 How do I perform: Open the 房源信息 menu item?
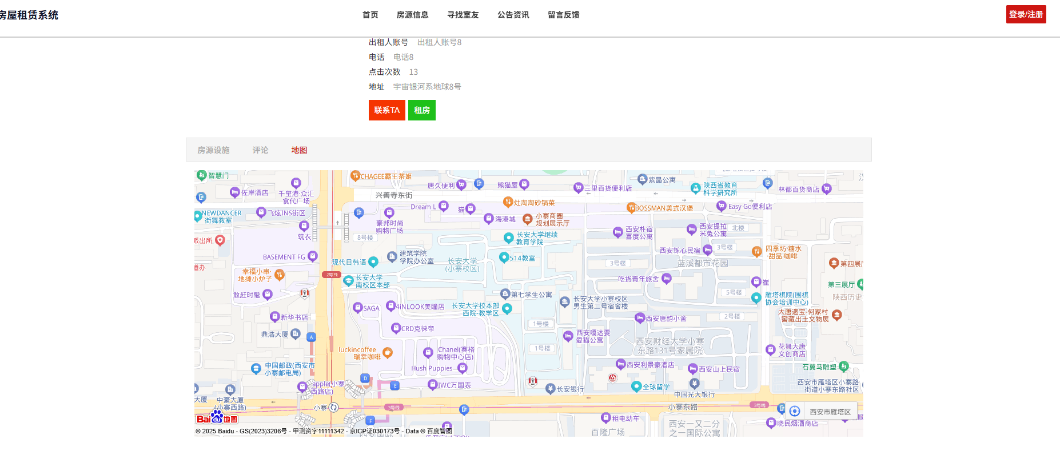(412, 15)
